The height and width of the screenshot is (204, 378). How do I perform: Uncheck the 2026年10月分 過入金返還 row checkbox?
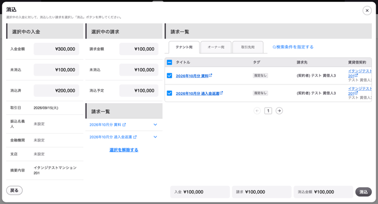click(x=169, y=93)
